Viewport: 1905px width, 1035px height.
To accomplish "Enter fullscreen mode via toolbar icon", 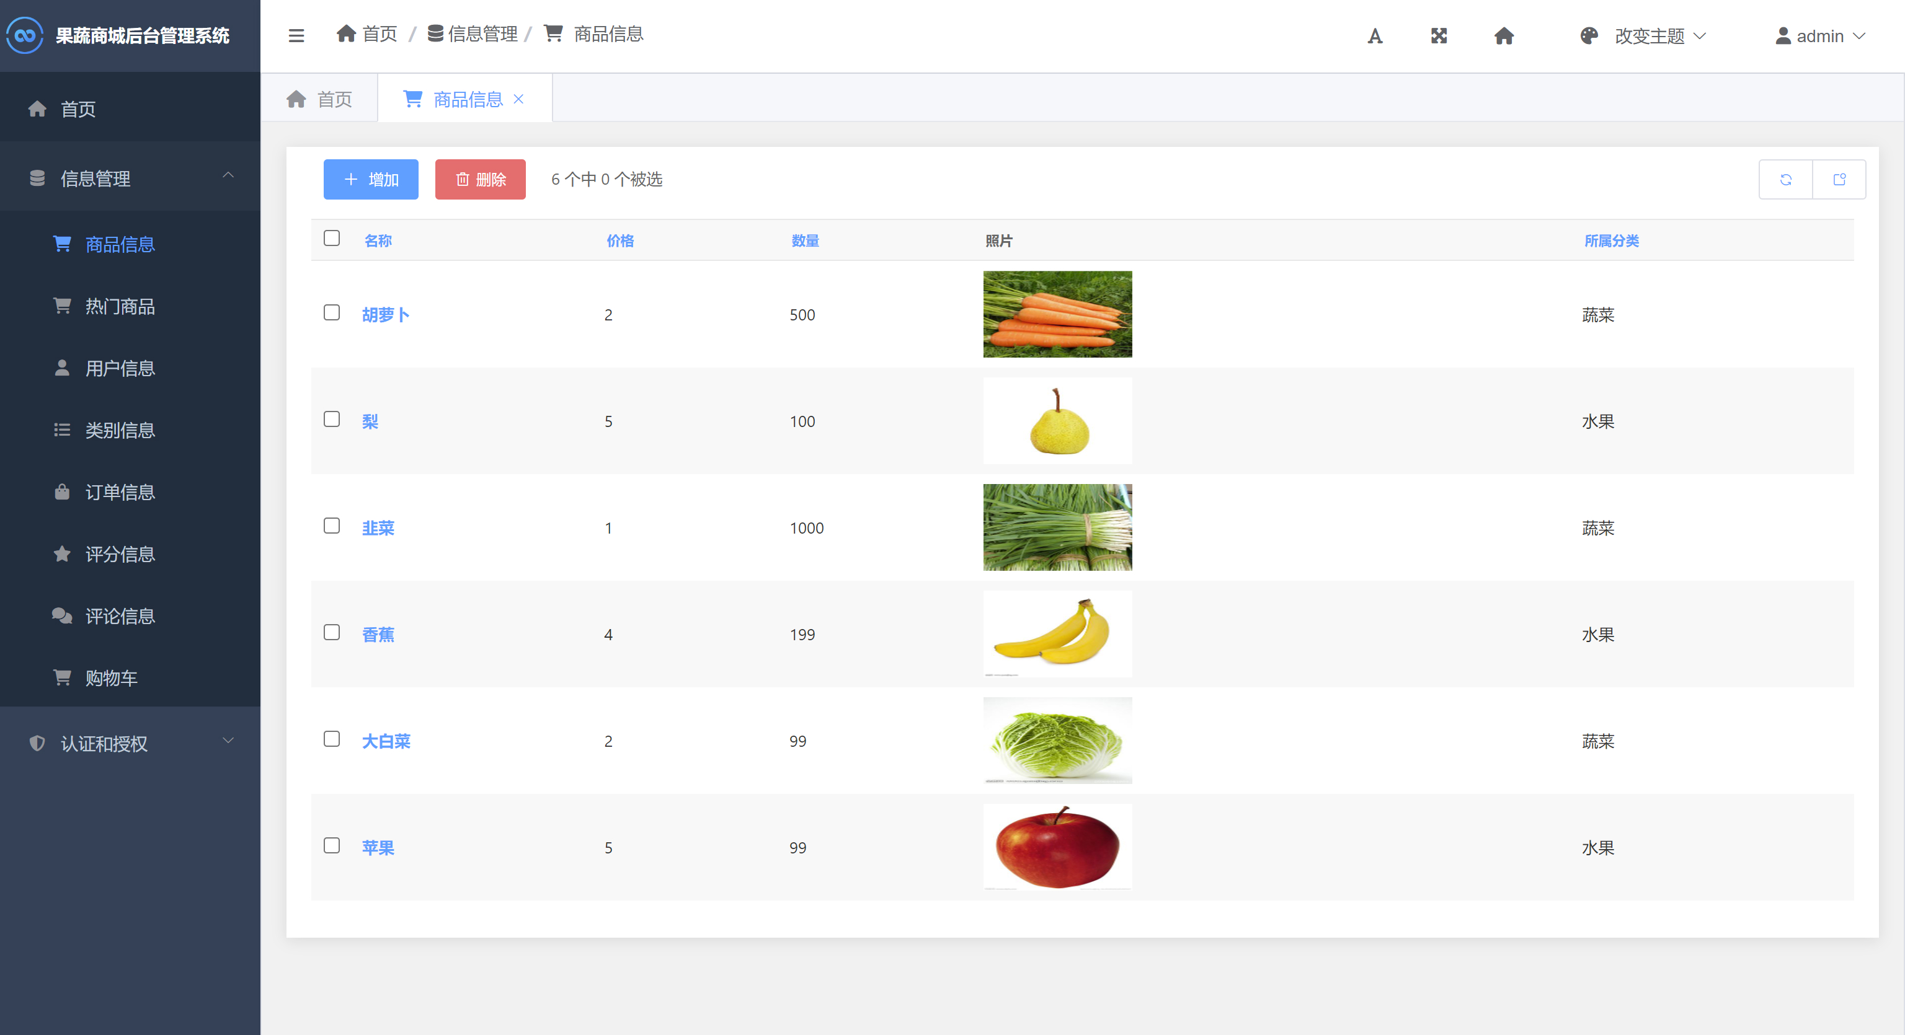I will pos(1439,35).
